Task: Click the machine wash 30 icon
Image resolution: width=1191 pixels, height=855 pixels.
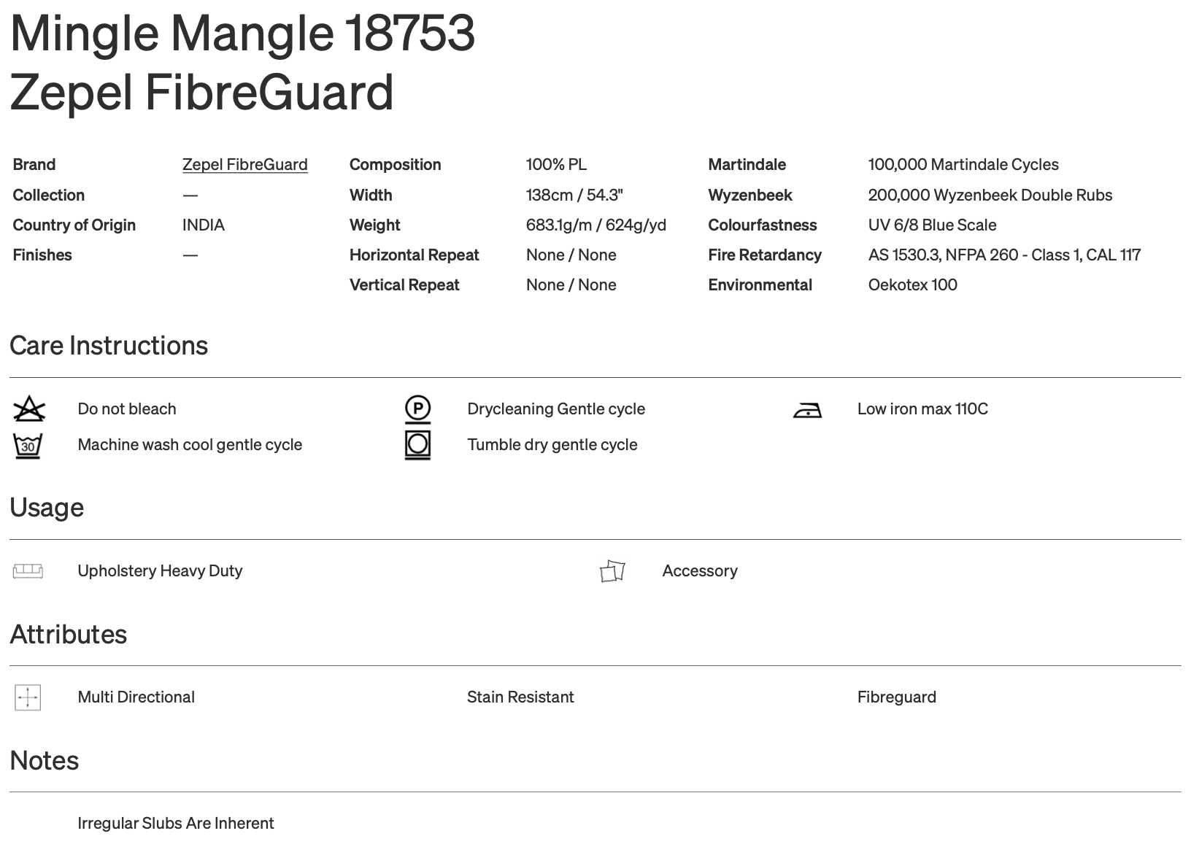Action: point(28,445)
